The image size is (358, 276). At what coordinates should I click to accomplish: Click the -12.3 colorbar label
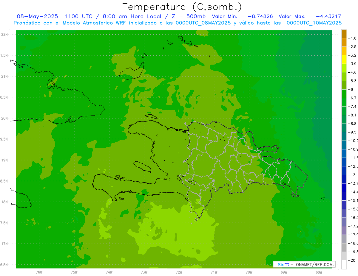click(353, 166)
